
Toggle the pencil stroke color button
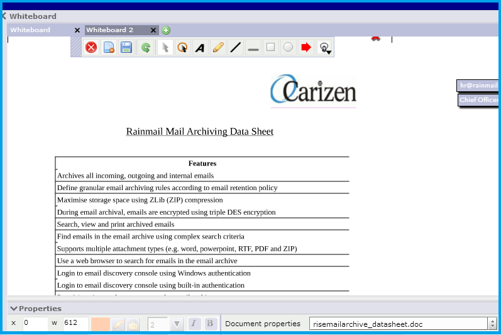pos(118,324)
